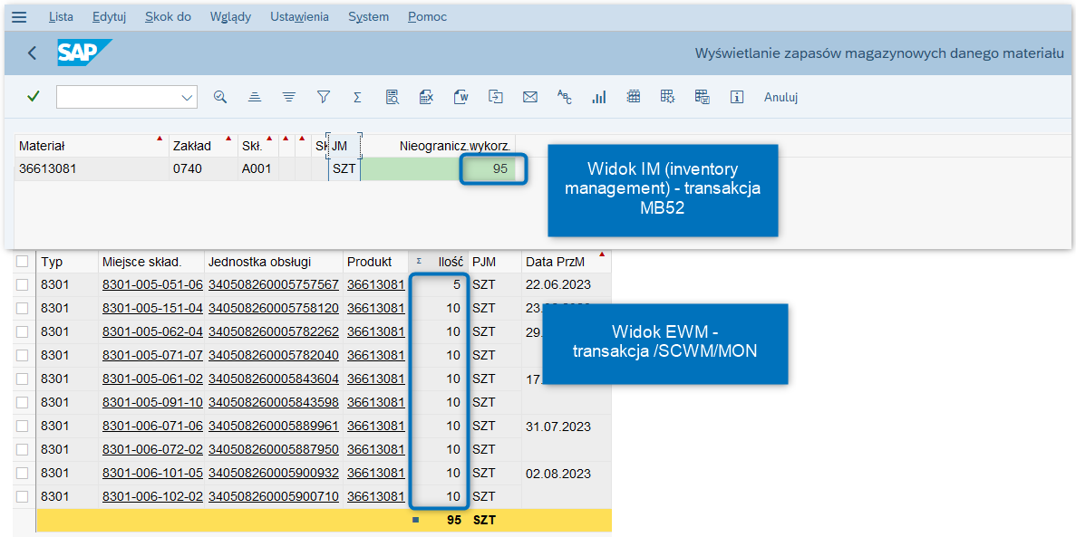This screenshot has width=1076, height=537.
Task: Click the information 'i' icon
Action: click(736, 97)
